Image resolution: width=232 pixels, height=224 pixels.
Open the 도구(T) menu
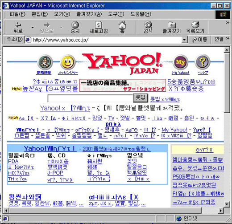(x=116, y=14)
